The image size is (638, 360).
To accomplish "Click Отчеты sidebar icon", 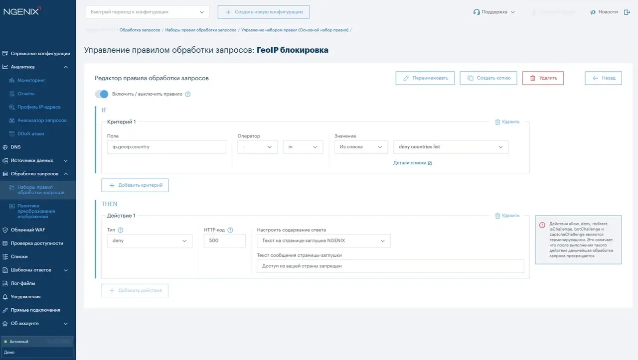I will (12, 94).
